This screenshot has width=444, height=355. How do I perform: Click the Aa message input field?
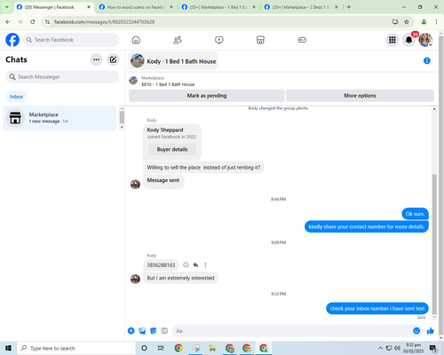291,331
